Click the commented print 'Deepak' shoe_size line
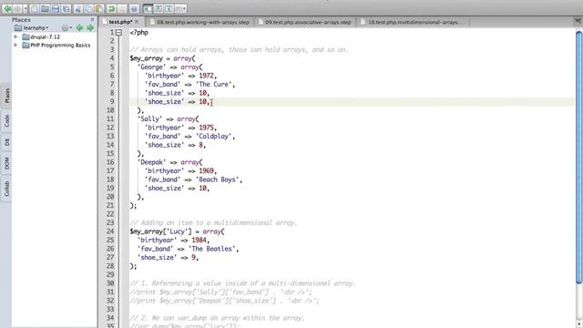This screenshot has height=328, width=583. (x=225, y=301)
